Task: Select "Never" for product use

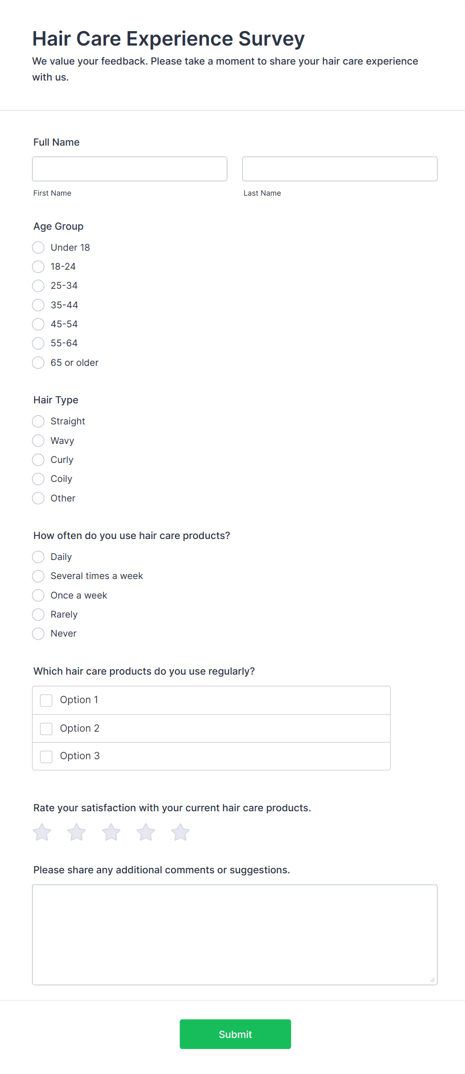Action: pos(38,633)
